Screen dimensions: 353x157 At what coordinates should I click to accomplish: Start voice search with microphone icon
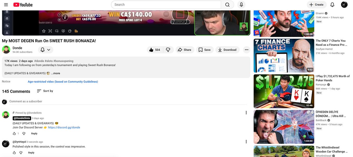pos(241,5)
